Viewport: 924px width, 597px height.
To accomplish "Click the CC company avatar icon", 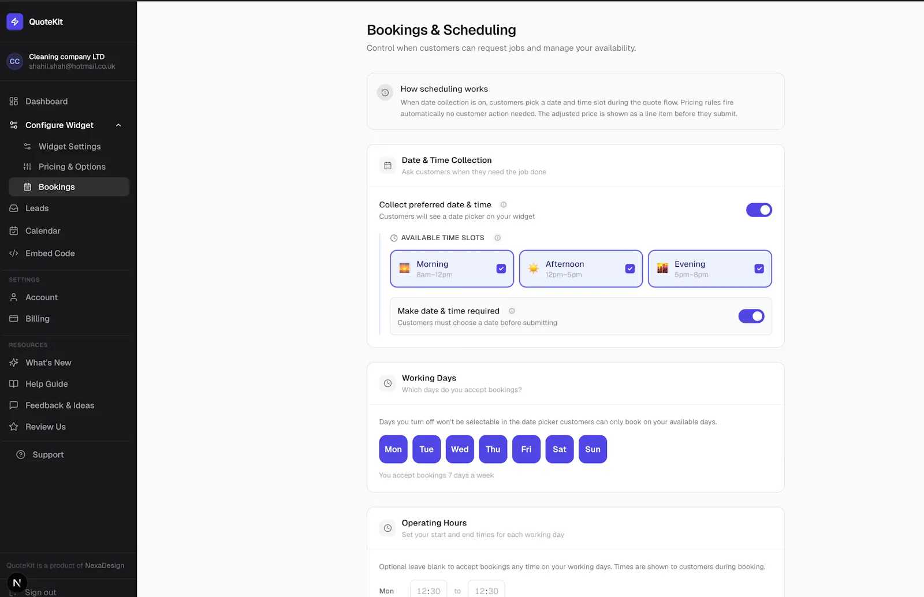I will click(14, 61).
